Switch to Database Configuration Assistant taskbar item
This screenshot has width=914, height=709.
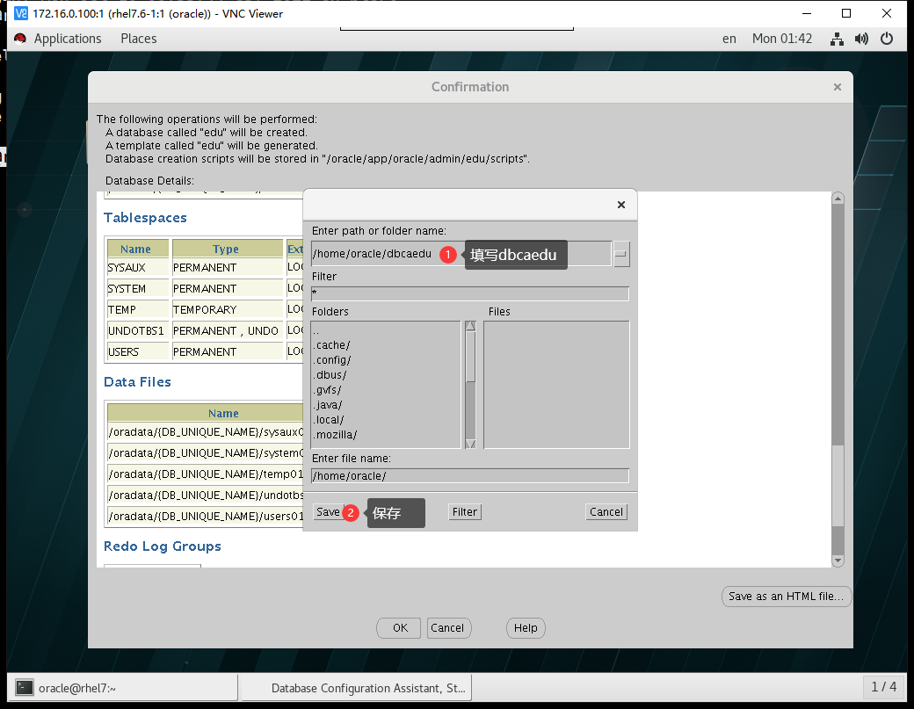[x=357, y=687]
